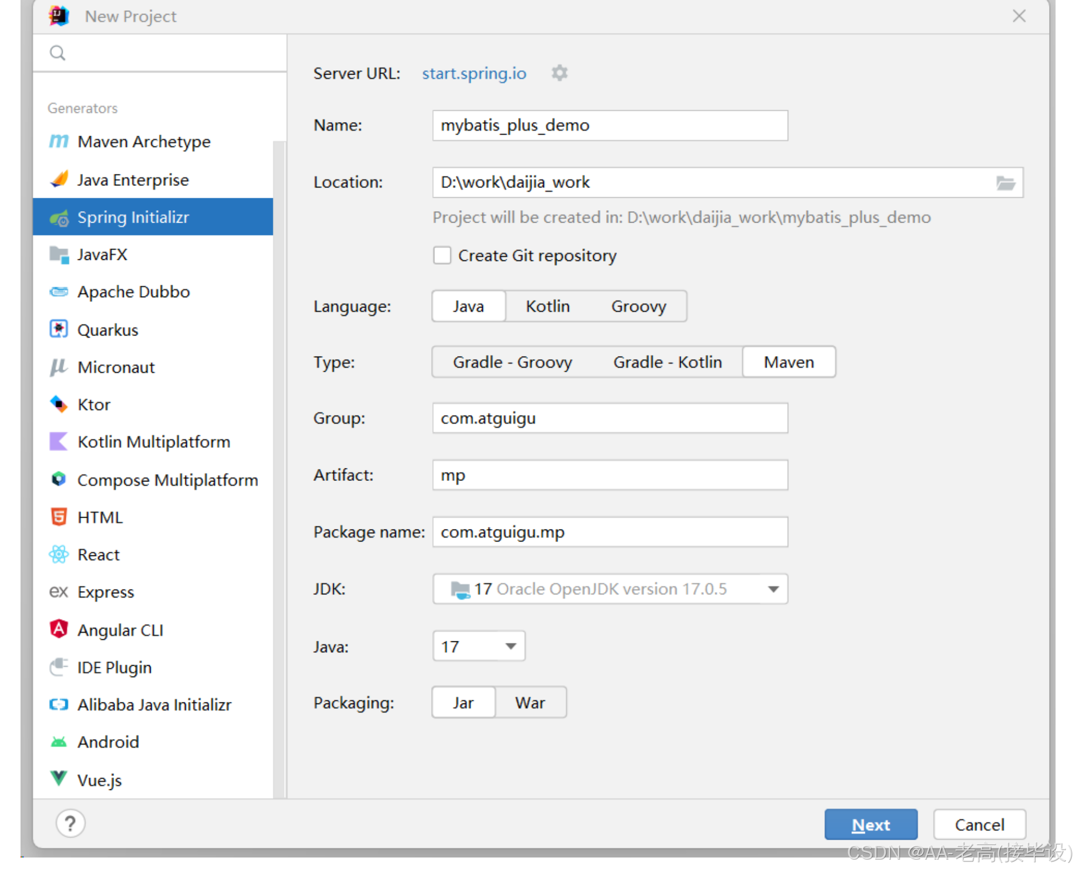1075x871 pixels.
Task: Click the generators list scrollbar
Action: click(279, 469)
